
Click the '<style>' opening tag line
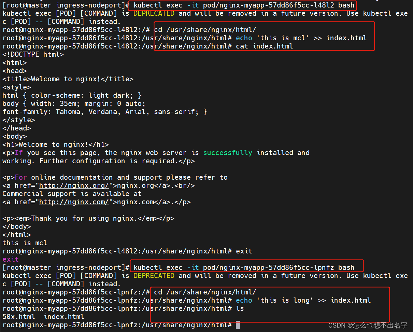coord(17,87)
